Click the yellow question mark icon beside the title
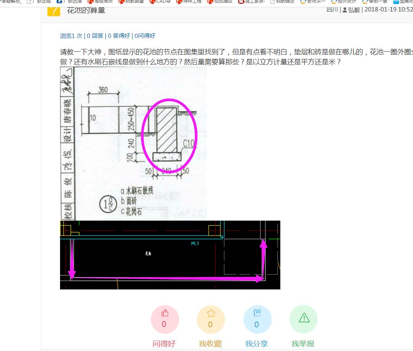This screenshot has width=413, height=351. tap(54, 11)
